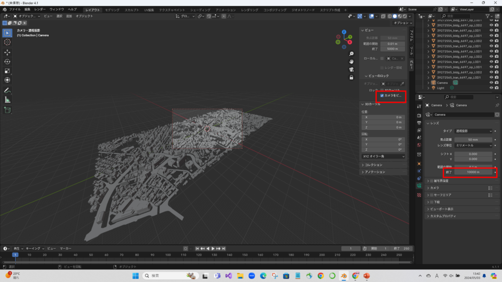
Task: Select the Move tool in the left toolbar
Action: pos(7,52)
